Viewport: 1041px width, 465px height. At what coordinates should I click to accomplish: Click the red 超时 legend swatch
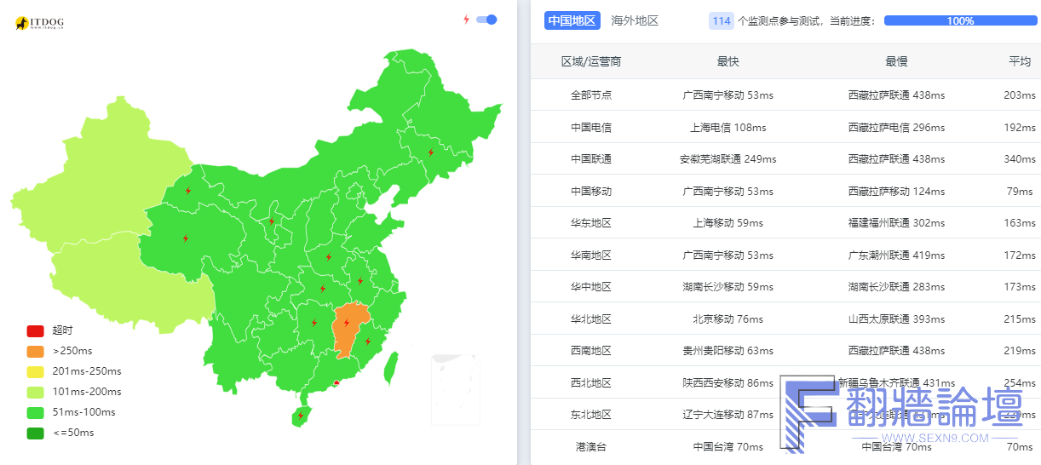click(35, 330)
